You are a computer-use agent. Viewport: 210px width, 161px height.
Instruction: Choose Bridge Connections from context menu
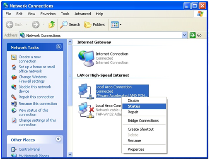click(144, 120)
